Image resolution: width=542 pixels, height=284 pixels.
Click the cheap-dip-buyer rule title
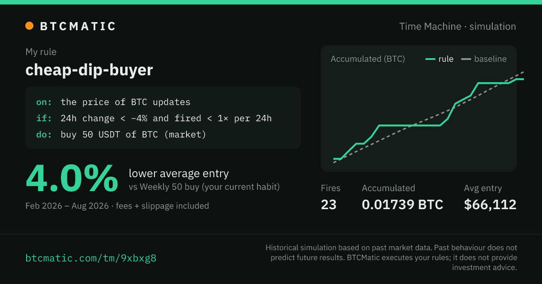pyautogui.click(x=89, y=70)
